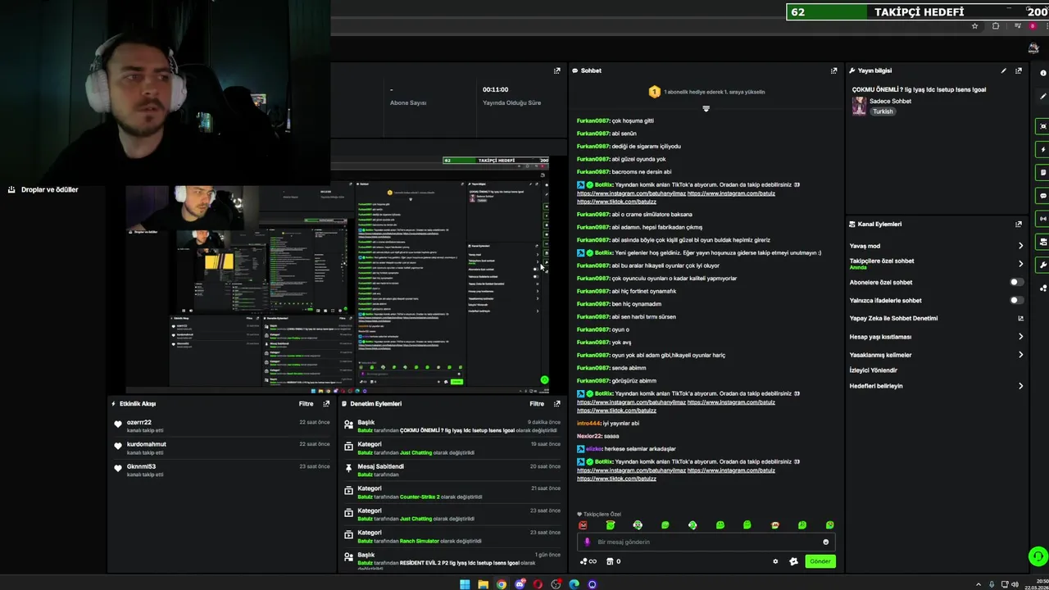
Task: Pop out the Kanal Eylemleri panel
Action: [1019, 224]
